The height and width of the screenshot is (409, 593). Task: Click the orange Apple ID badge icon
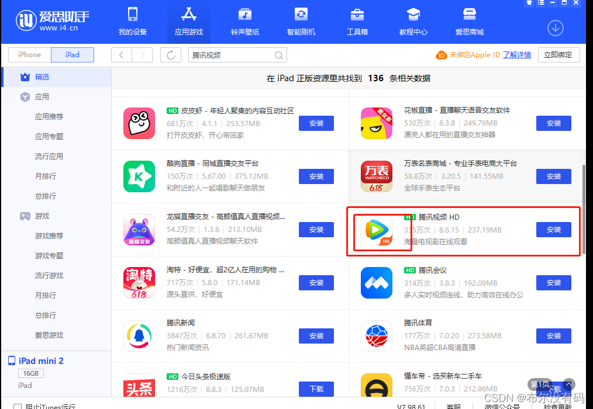coord(441,55)
